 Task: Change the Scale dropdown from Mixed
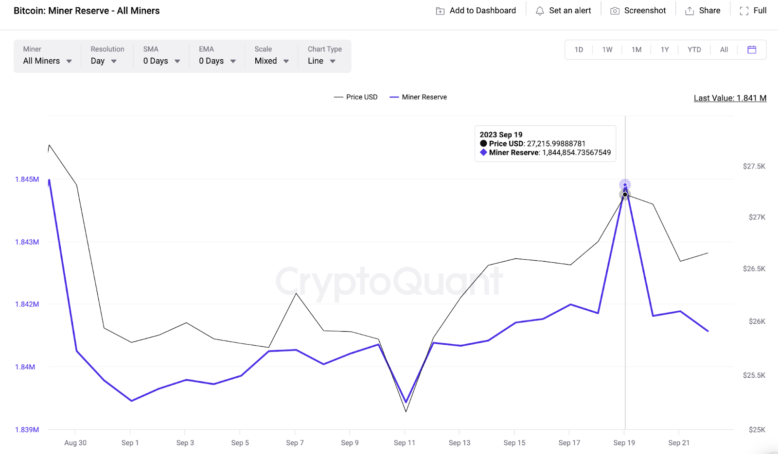coord(271,61)
